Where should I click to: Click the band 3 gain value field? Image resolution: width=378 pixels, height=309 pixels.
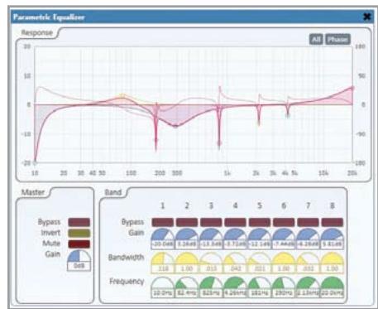[x=211, y=244]
